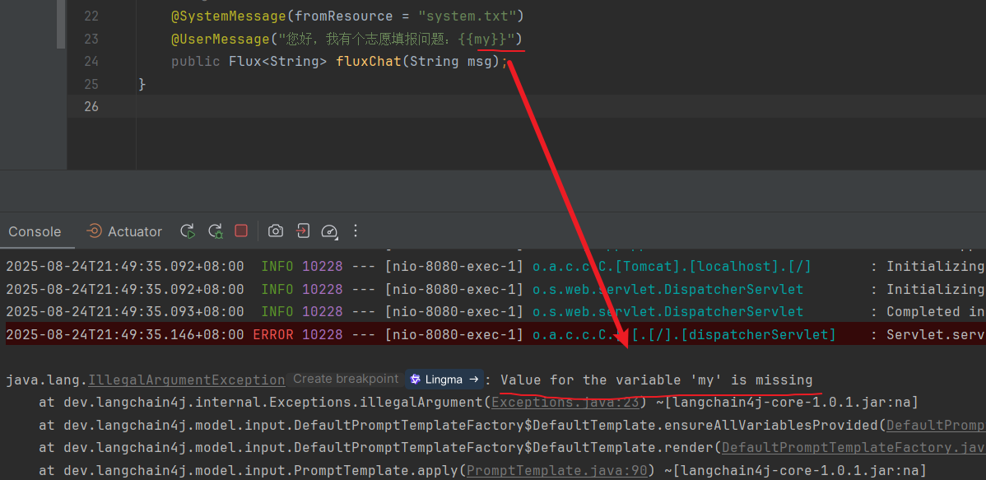Click line number 24 in the gutter
This screenshot has height=480, width=986.
(x=91, y=62)
